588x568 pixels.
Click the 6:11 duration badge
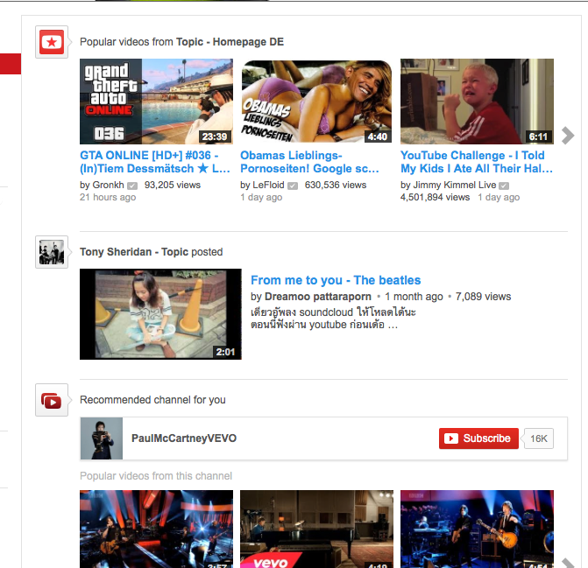[x=539, y=137]
